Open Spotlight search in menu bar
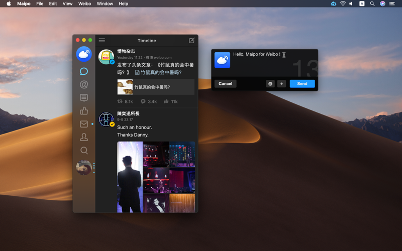This screenshot has height=251, width=402. click(372, 4)
